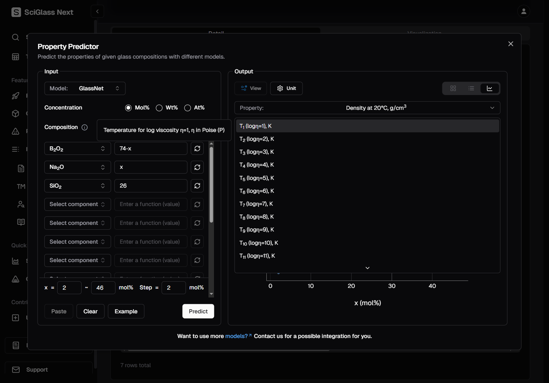549x383 pixels.
Task: Select the Wt% concentration option
Action: click(159, 108)
